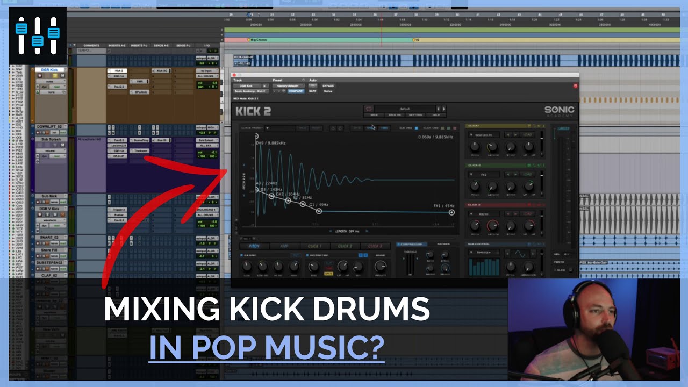Toggle the COMPARE button
The image size is (688, 387).
point(296,91)
